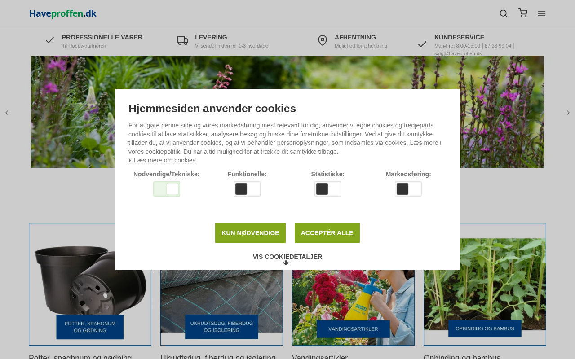Viewport: 575px width, 359px height.
Task: Open Potter, spaghnum og gødning category image
Action: pos(90,284)
